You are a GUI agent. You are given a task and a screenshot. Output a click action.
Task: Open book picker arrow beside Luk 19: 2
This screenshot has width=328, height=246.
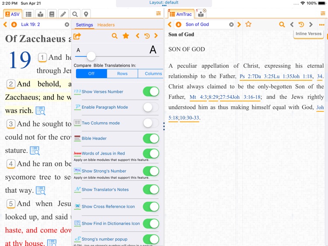[14, 24]
